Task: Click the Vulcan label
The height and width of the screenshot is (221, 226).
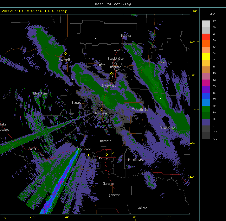Action: click(x=142, y=208)
